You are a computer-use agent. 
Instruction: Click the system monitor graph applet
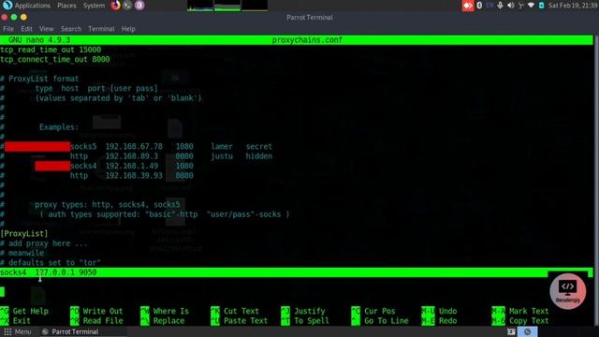pos(227,6)
